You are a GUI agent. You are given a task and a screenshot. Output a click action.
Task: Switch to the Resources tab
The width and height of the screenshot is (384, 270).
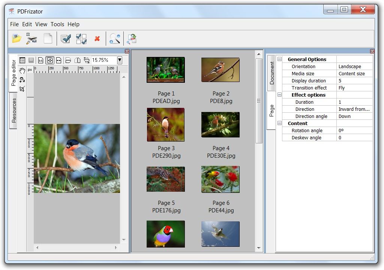tap(14, 110)
